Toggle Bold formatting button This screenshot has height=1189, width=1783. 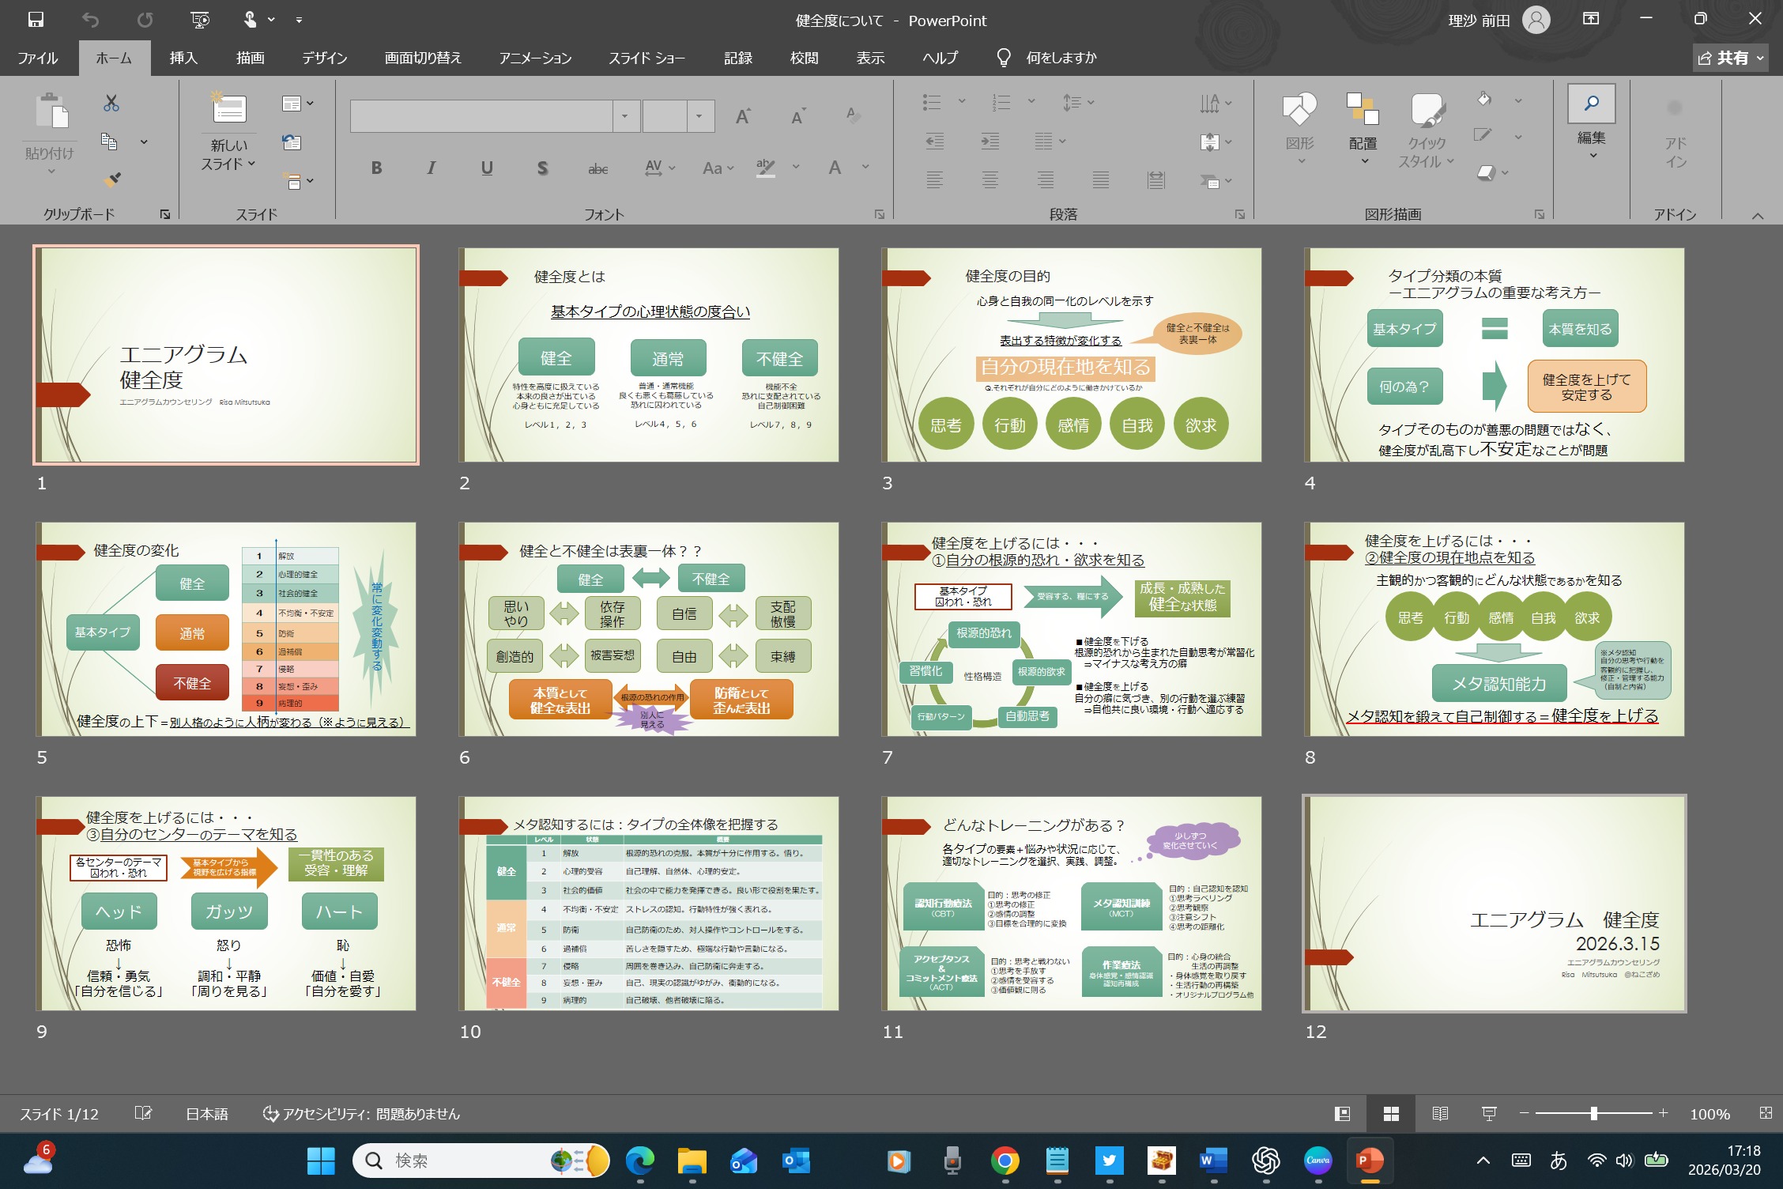point(376,168)
